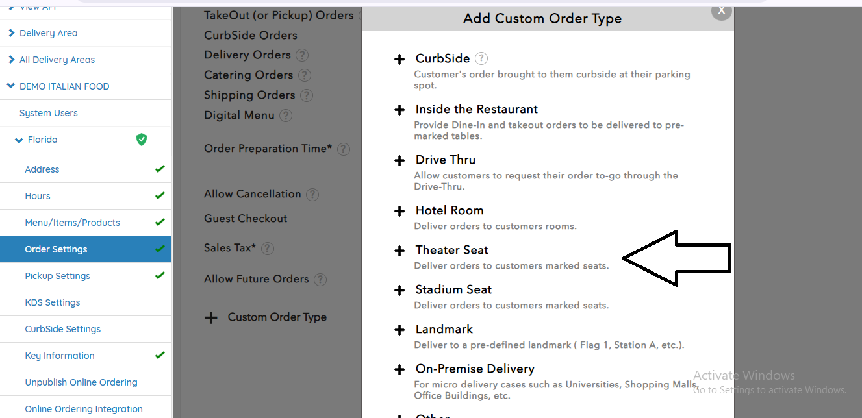The image size is (862, 418).
Task: Collapse the DEMO ITALIAN FOOD tree
Action: 10,86
